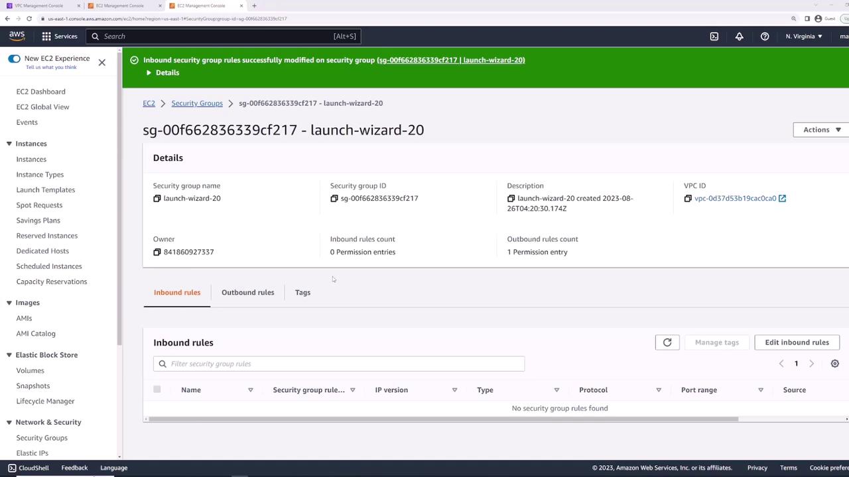Viewport: 849px width, 477px height.
Task: Copy the description text
Action: 511,198
